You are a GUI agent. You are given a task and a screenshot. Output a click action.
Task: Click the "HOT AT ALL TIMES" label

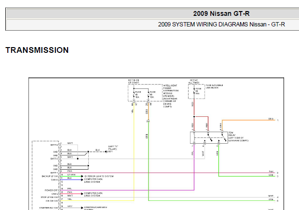tap(194, 82)
